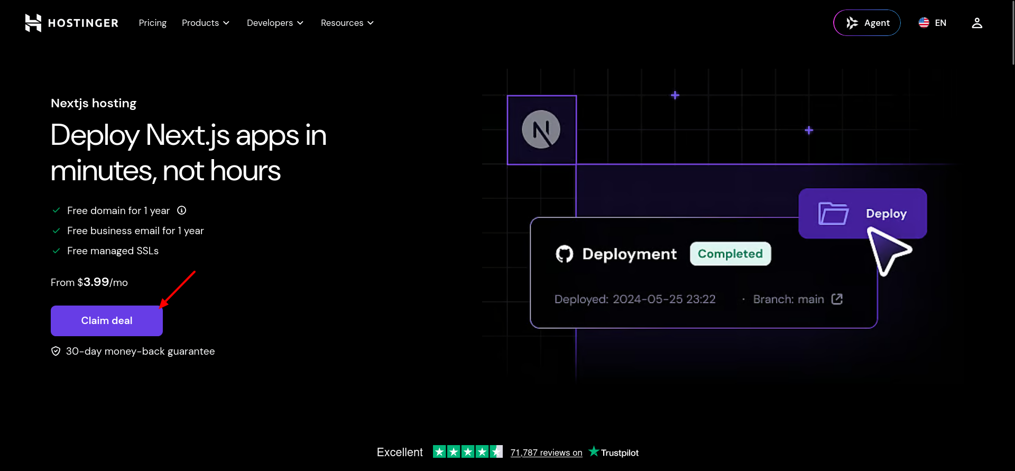This screenshot has width=1015, height=471.
Task: Click the money-back guarantee shield icon
Action: 56,352
